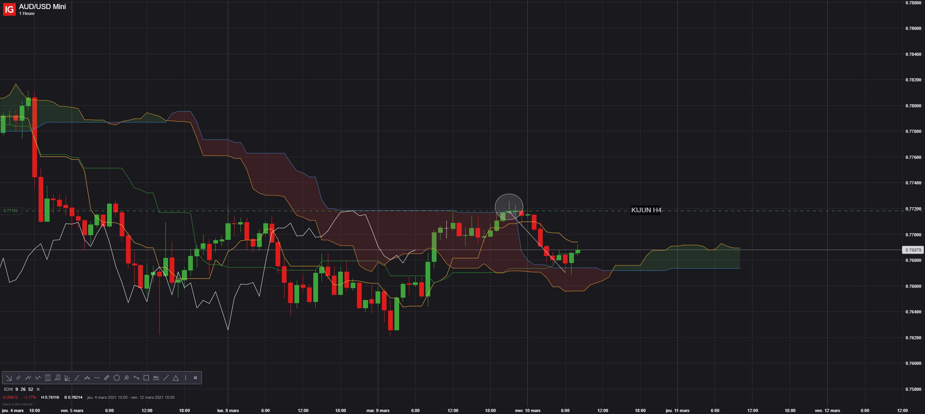Choose the vertical line tool
The height and width of the screenshot is (414, 925).
[185, 378]
